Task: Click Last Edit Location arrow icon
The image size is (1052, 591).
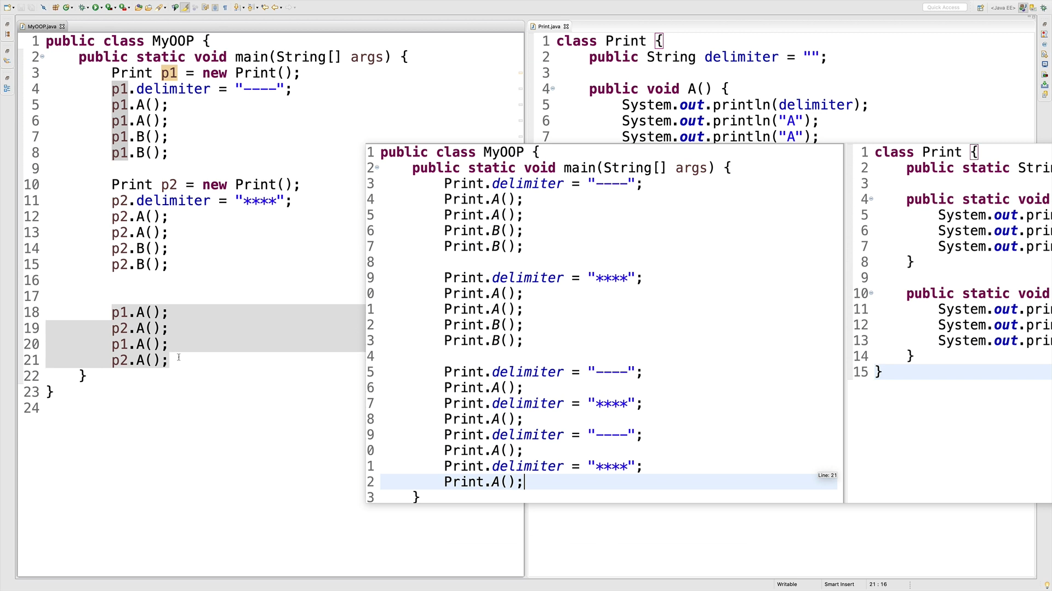Action: coord(265,7)
